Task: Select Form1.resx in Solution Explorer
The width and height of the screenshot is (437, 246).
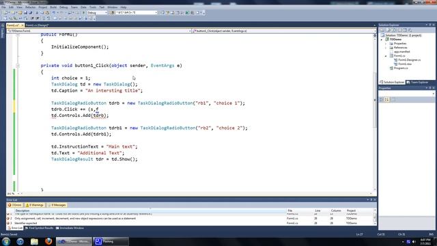Action: pyautogui.click(x=405, y=64)
